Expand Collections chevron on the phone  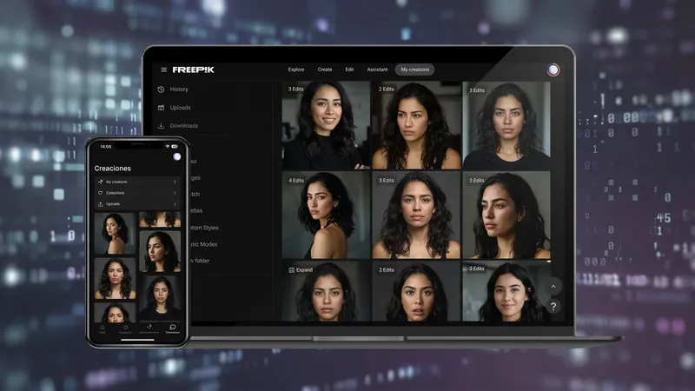coord(175,193)
